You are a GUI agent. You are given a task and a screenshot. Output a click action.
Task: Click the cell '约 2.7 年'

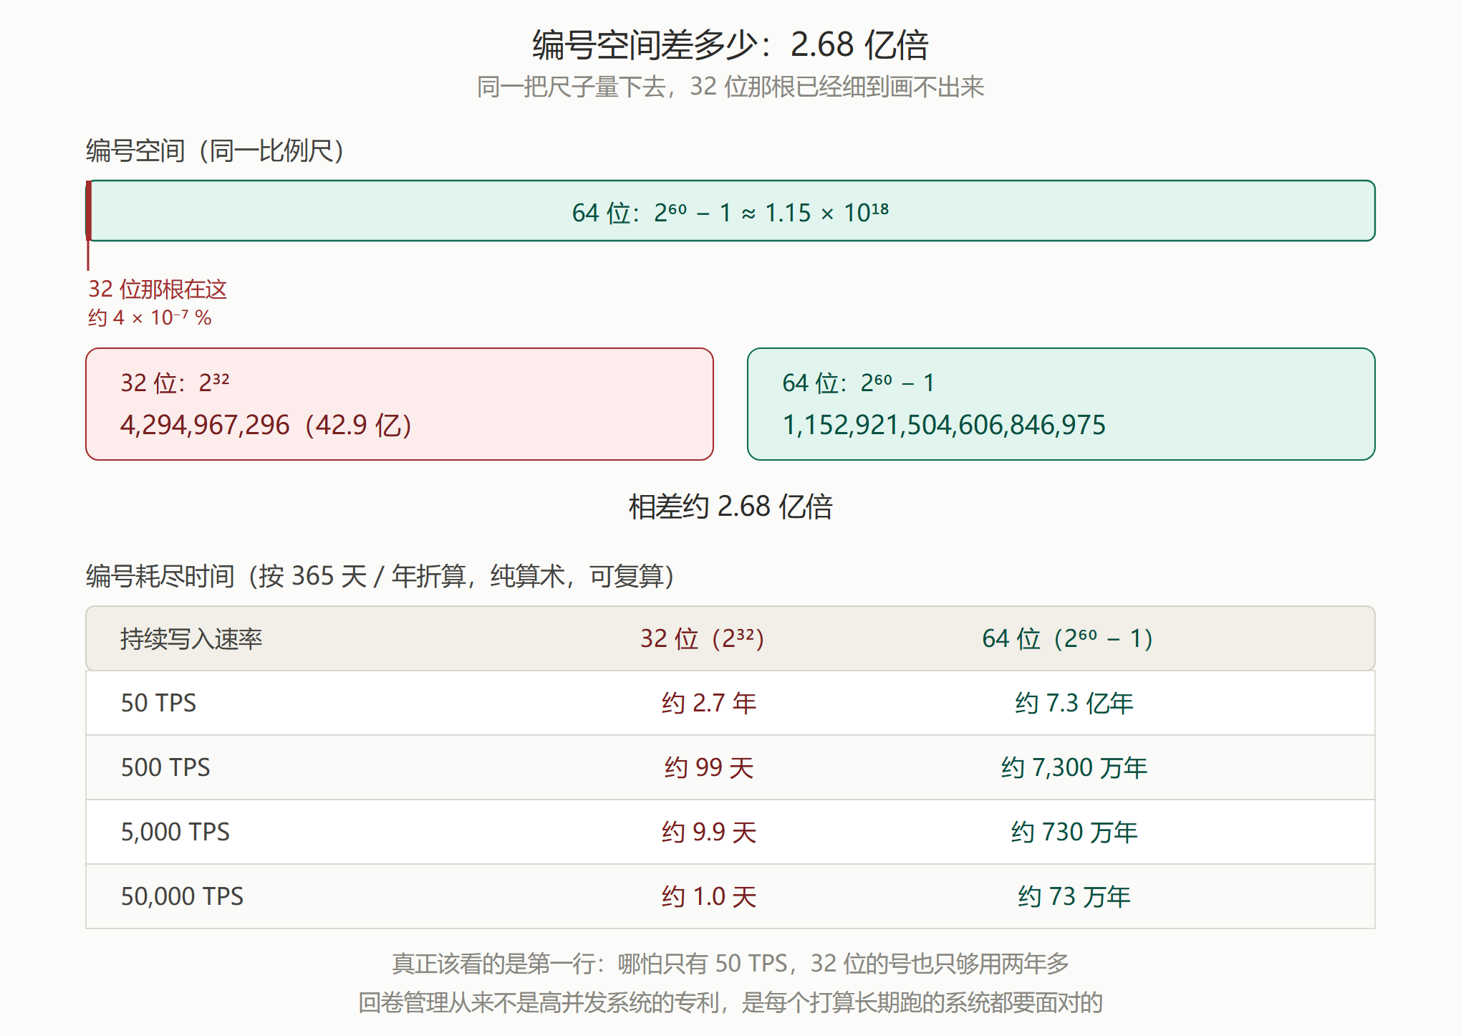coord(709,703)
